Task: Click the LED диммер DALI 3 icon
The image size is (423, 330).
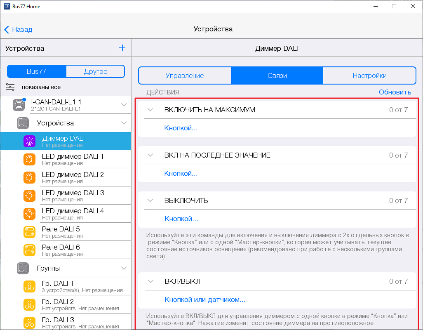Action: click(29, 196)
